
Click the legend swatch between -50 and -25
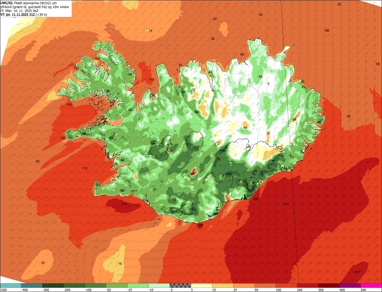[117, 285]
